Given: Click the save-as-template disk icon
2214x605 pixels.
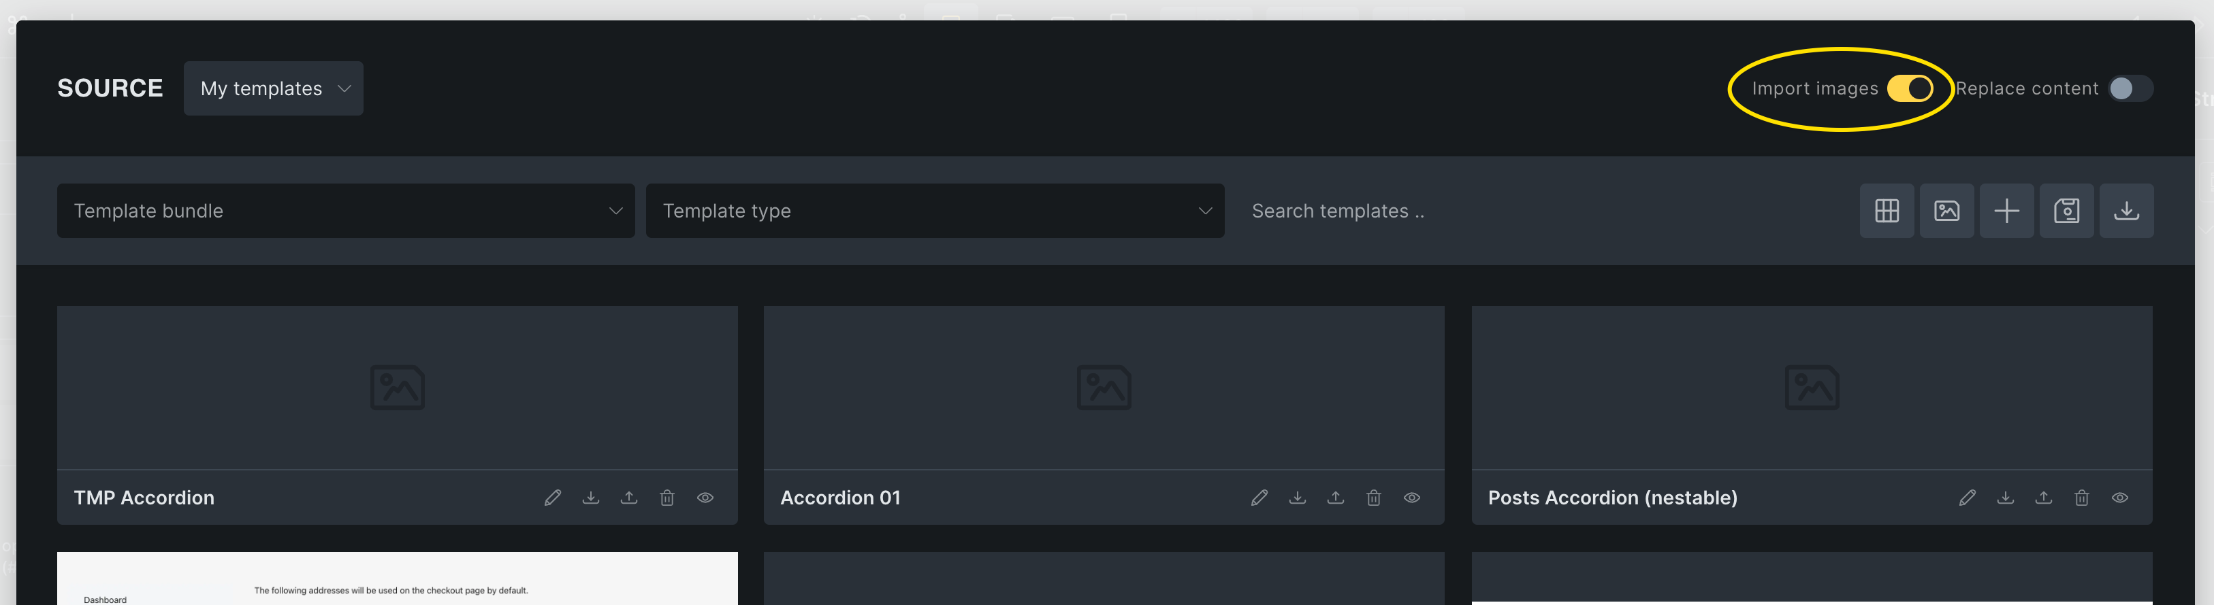Looking at the screenshot, I should pos(2066,210).
